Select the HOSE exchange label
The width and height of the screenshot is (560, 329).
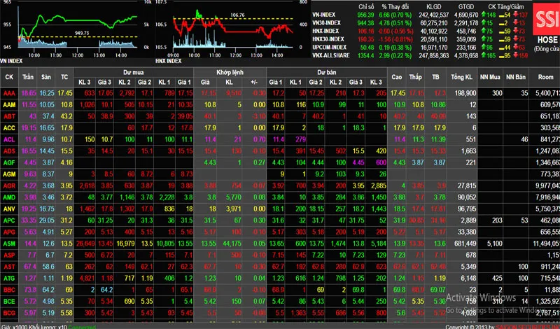547,40
